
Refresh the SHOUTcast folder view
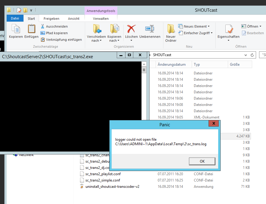coord(252,55)
